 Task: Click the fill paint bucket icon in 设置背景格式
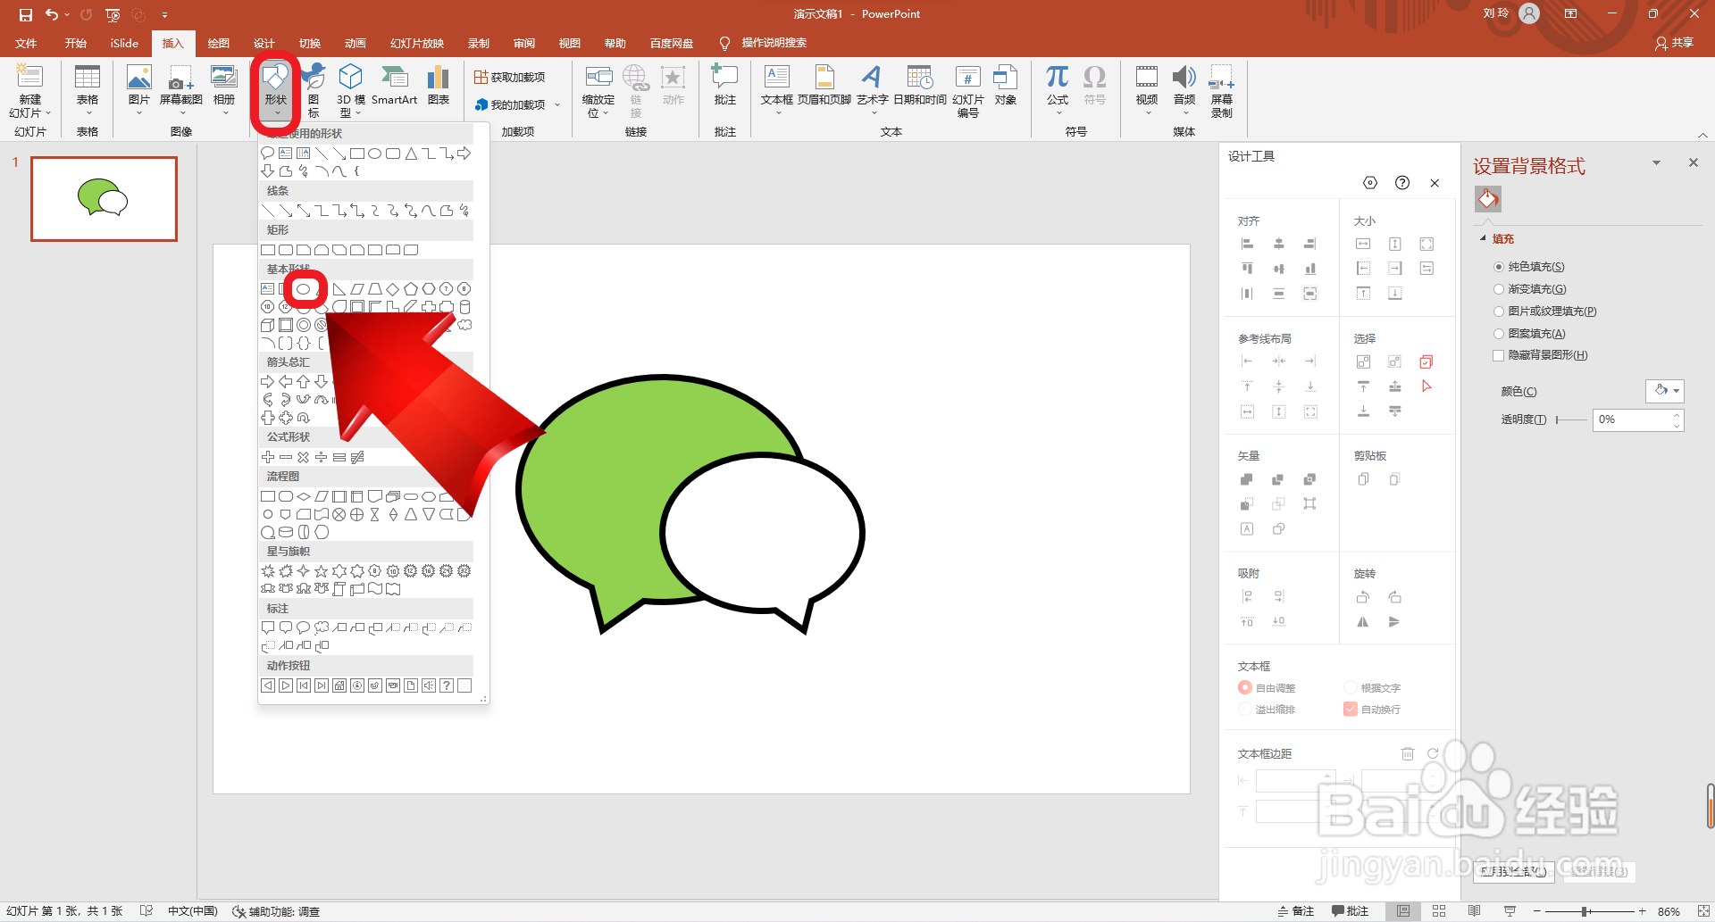coord(1488,199)
